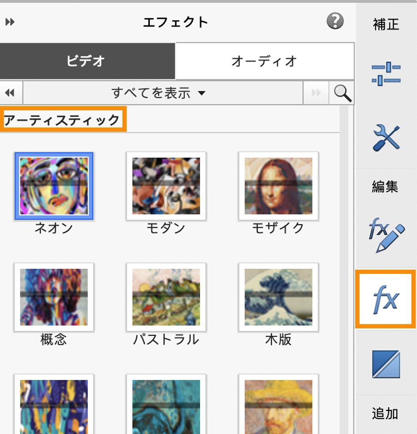Select the straw-hat portrait effect thumbnail
Image resolution: width=417 pixels, height=434 pixels.
278,405
